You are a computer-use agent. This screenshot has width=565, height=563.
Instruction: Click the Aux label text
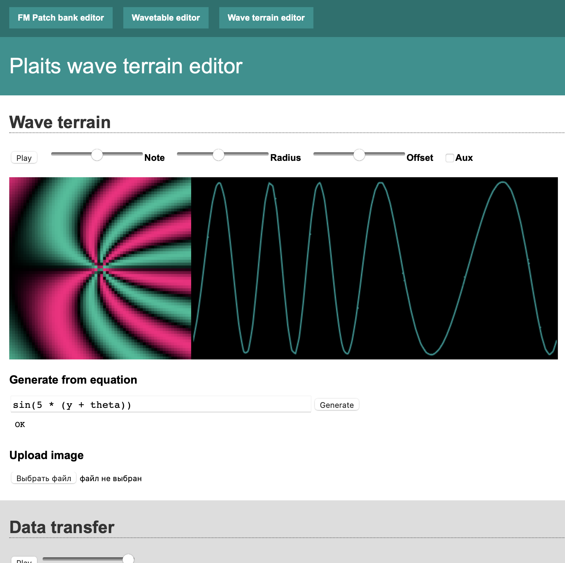pos(464,158)
